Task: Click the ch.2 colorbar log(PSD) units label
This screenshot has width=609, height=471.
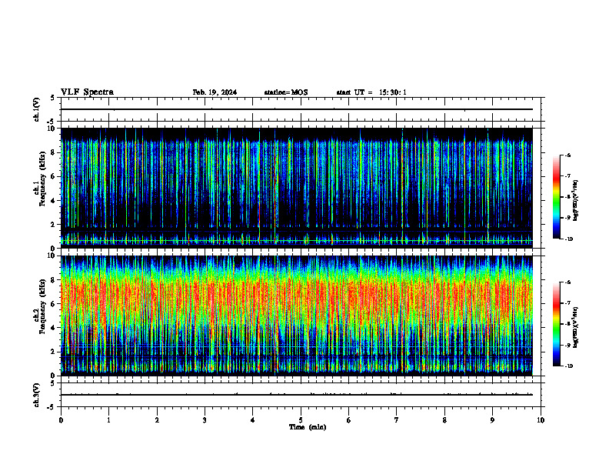Action: click(576, 327)
